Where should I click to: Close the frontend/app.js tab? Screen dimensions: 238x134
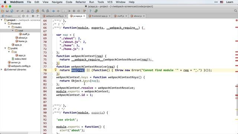point(110,16)
